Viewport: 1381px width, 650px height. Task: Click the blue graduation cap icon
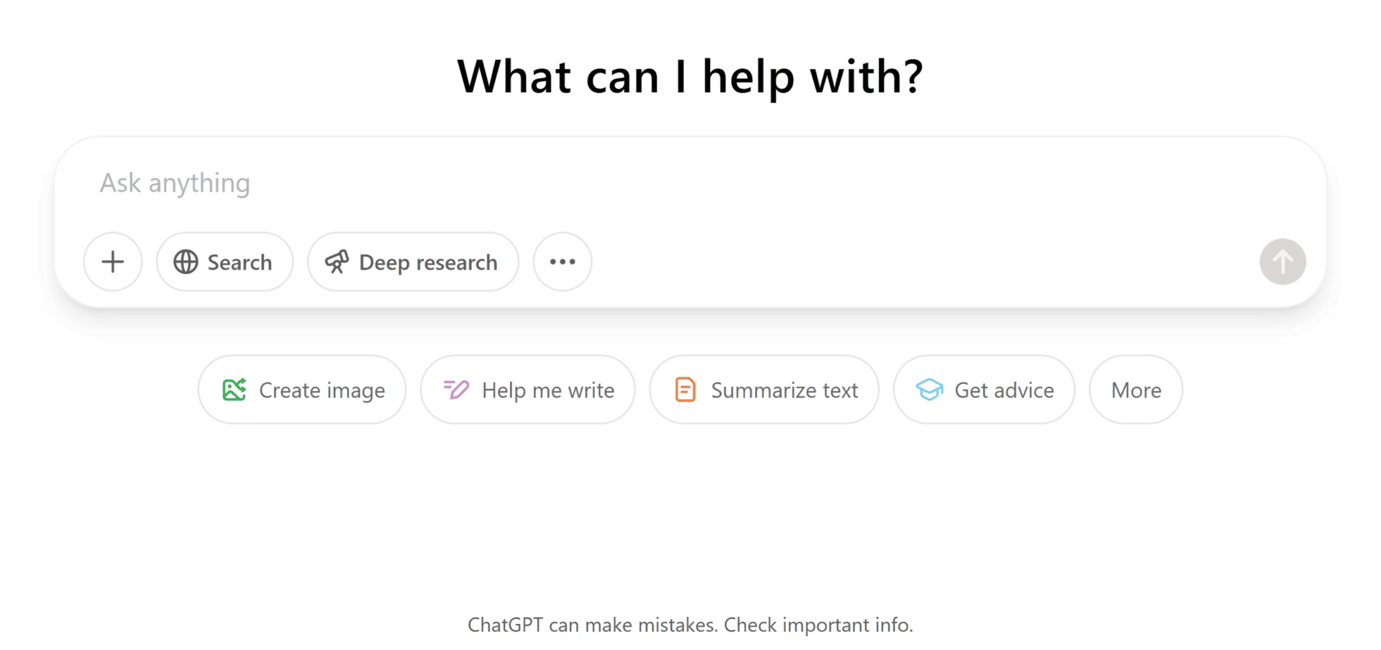click(x=929, y=390)
